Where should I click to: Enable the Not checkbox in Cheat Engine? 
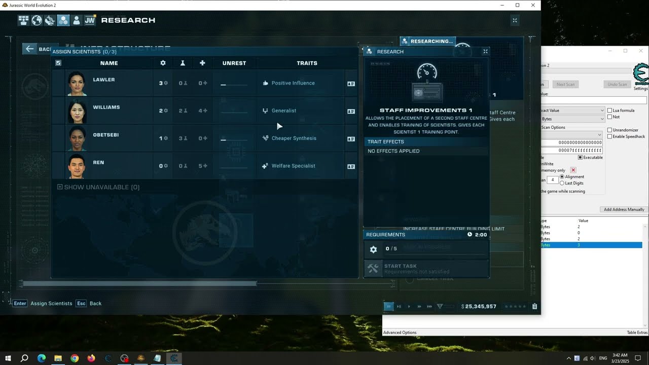(x=610, y=117)
